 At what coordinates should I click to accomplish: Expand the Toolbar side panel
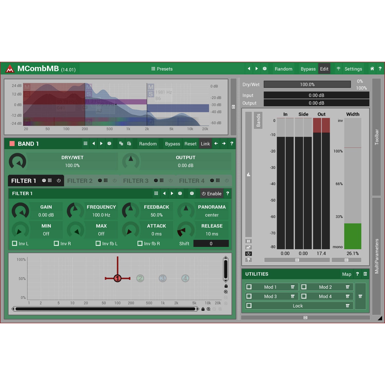click(x=377, y=137)
